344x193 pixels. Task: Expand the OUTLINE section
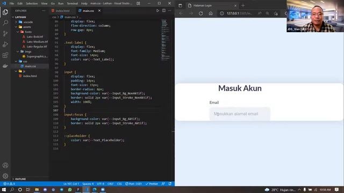pyautogui.click(x=20, y=179)
